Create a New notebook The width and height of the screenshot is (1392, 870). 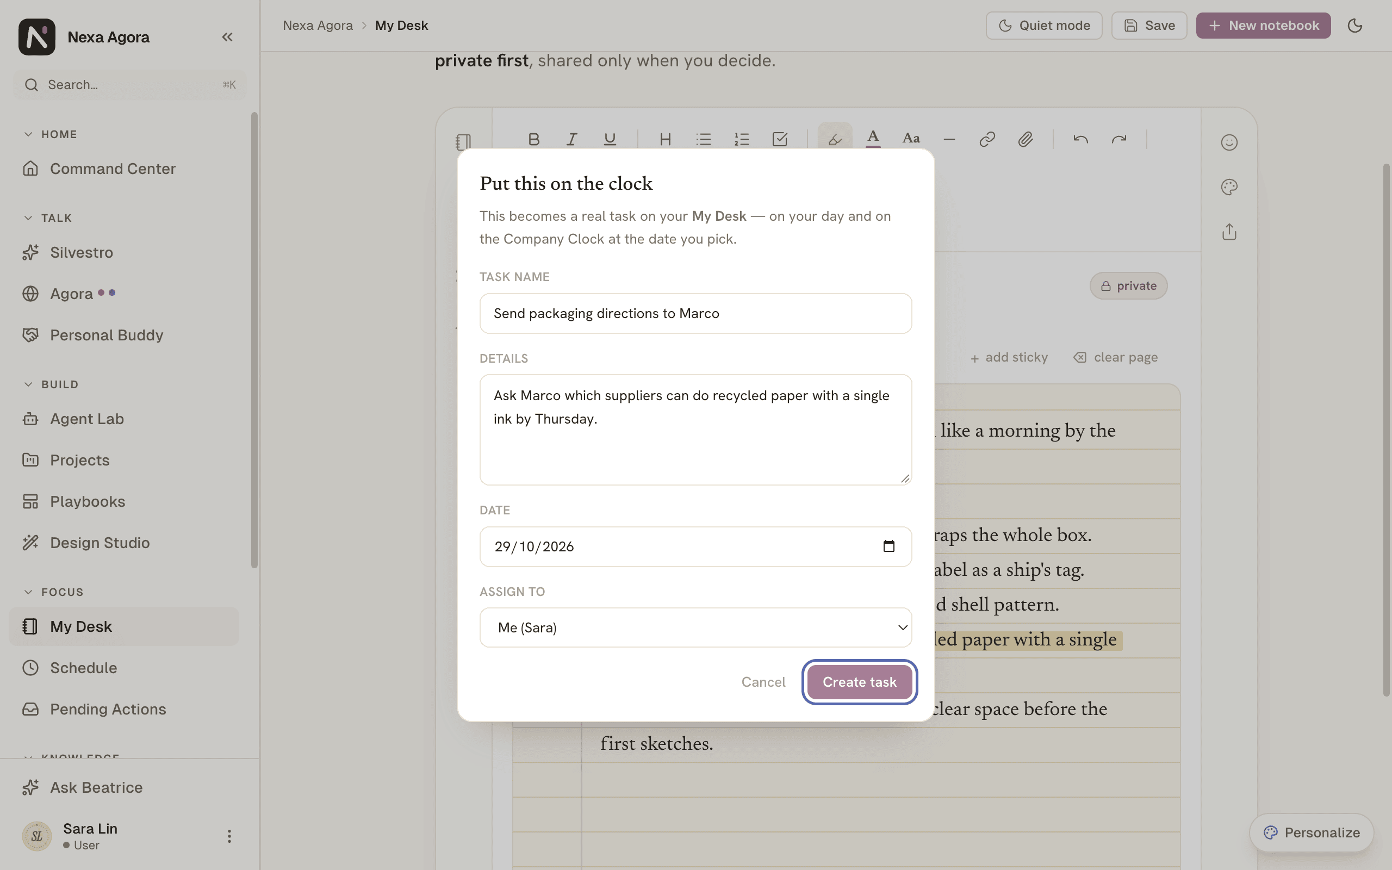click(1263, 26)
